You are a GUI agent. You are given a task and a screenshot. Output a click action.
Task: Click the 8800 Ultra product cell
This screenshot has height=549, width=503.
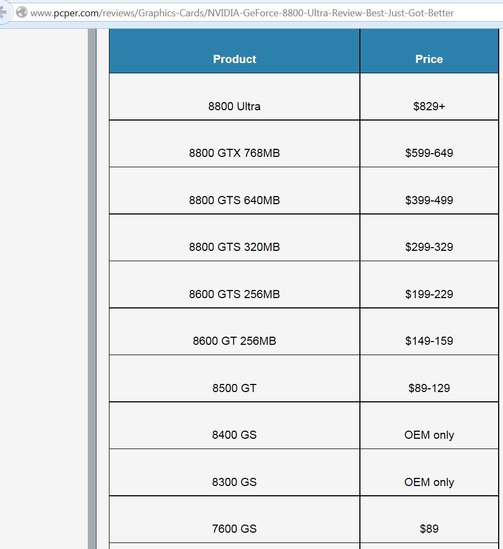tap(235, 97)
